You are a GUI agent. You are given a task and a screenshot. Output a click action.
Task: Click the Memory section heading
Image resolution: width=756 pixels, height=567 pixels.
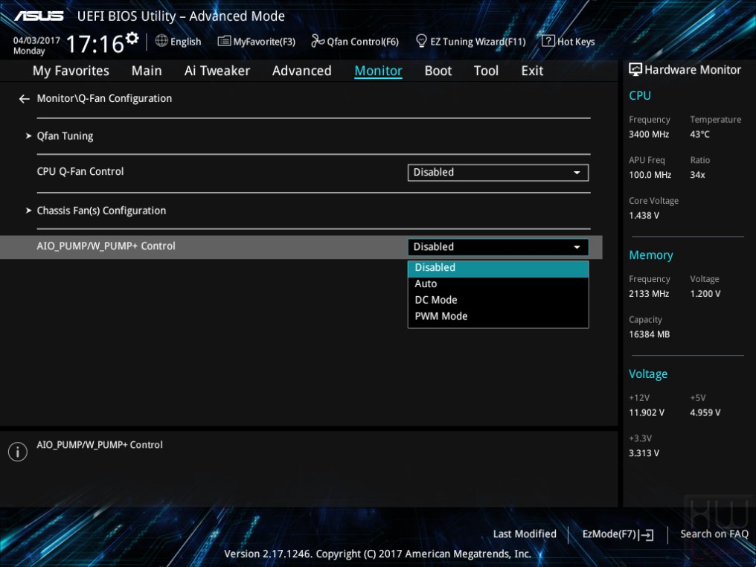click(x=651, y=255)
